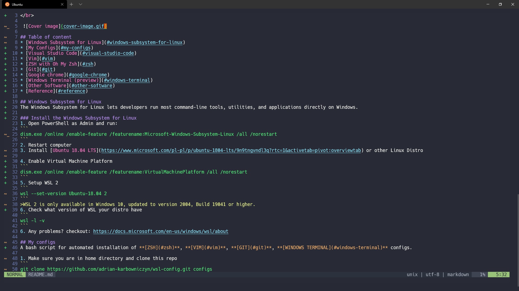The image size is (519, 291).
Task: Click 'ZSH with Oh My Zsh' label text
Action: (x=53, y=64)
